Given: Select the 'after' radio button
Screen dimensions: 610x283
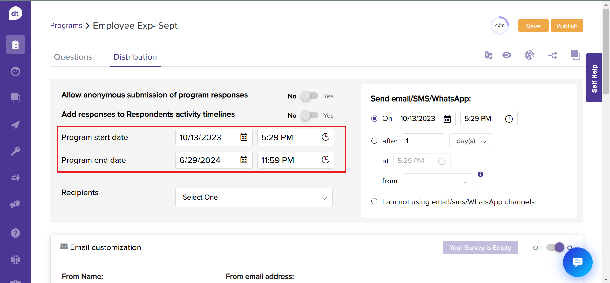Looking at the screenshot, I should (x=375, y=141).
